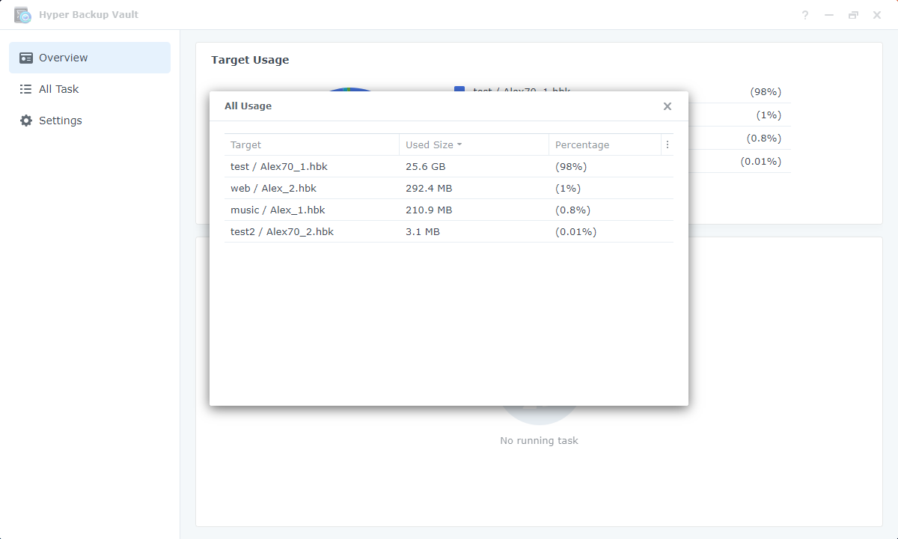The width and height of the screenshot is (898, 539).
Task: Select the Overview icon in the sidebar
Action: click(x=26, y=58)
